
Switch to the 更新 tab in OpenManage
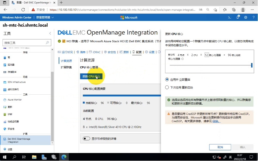coord(124,52)
